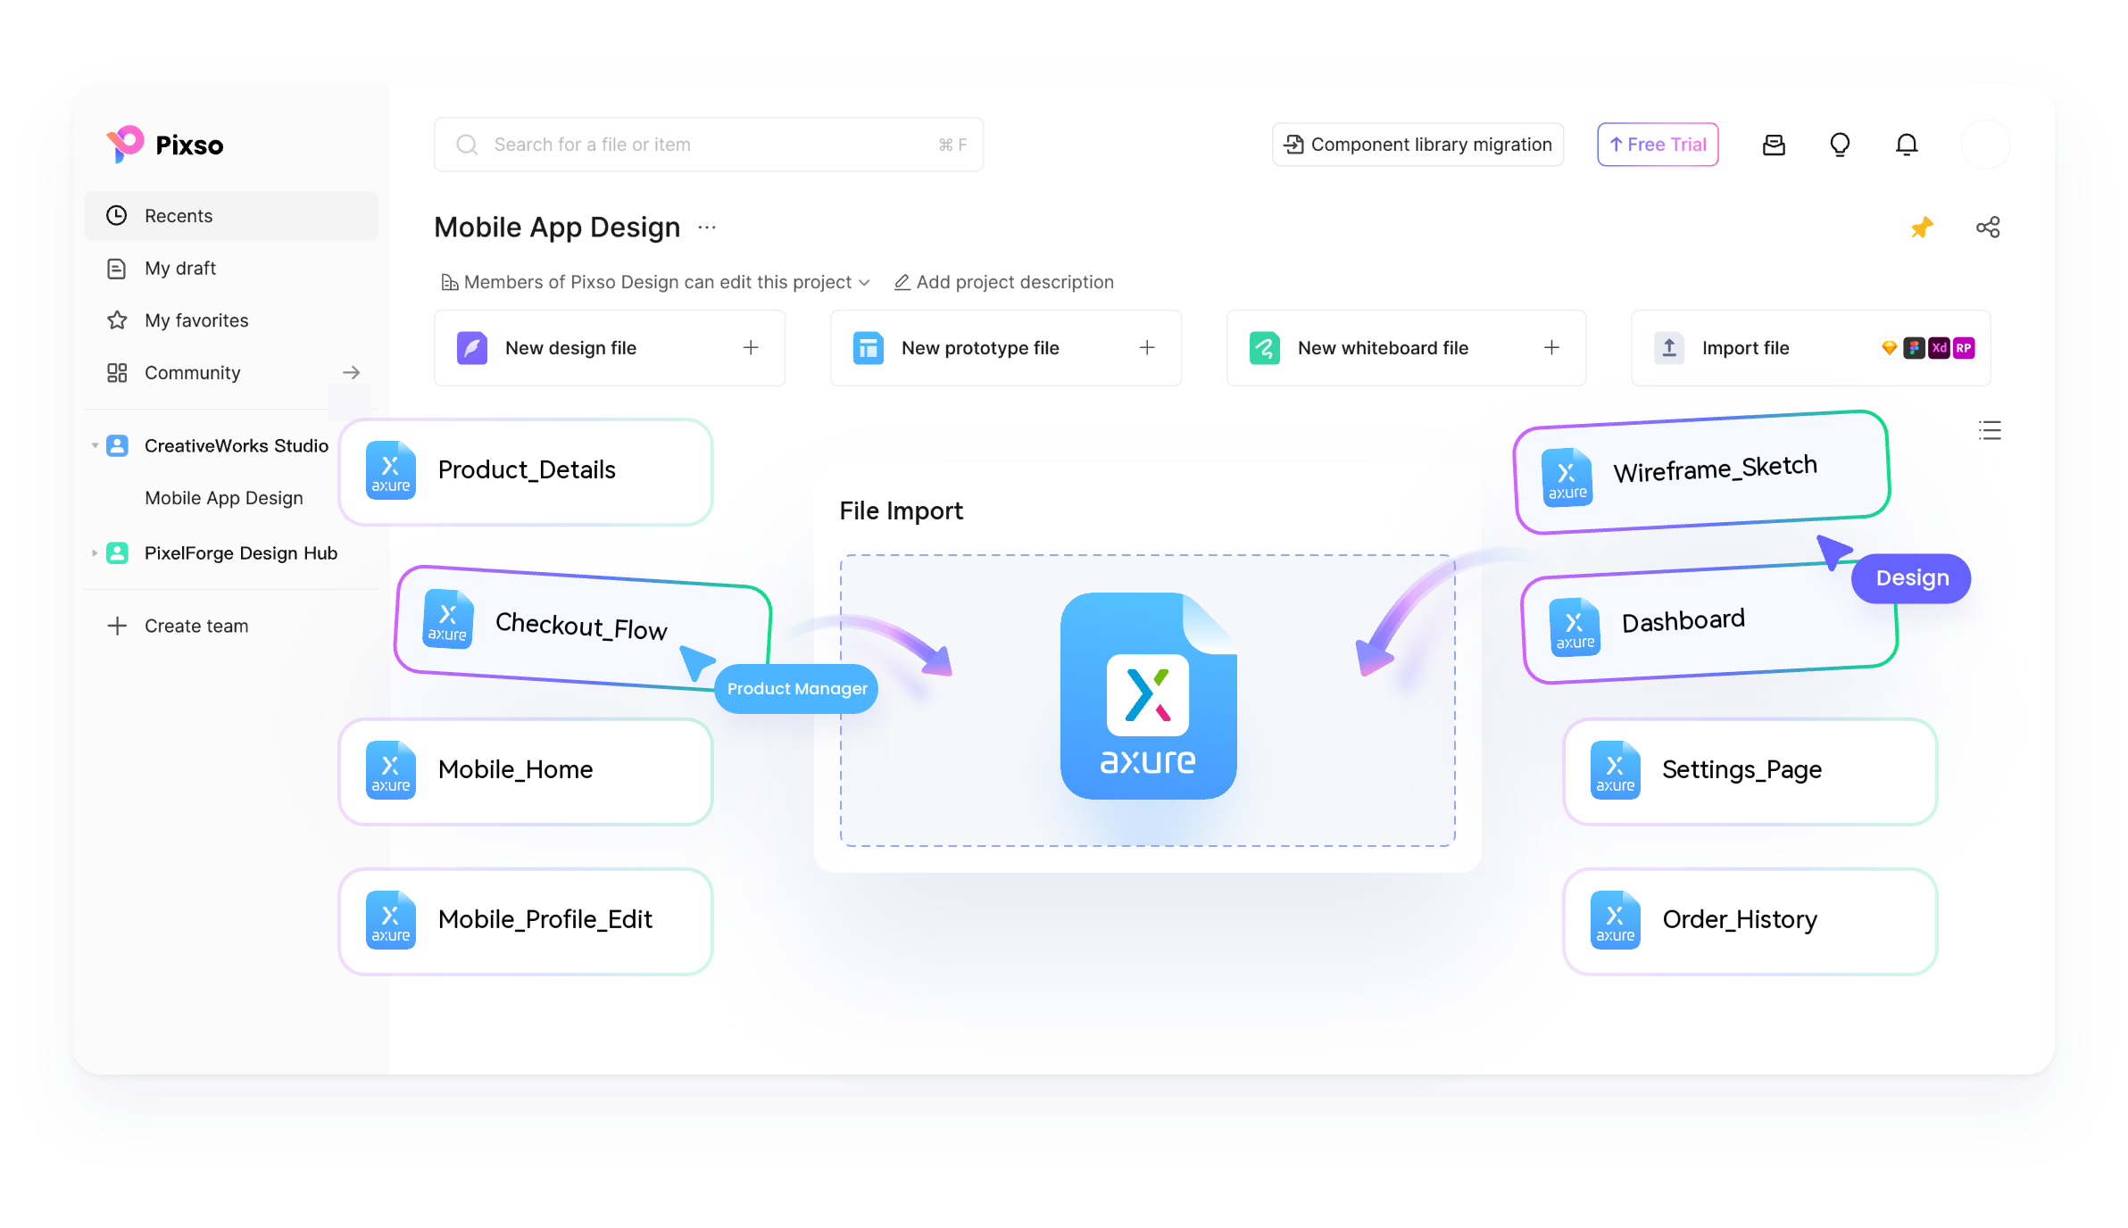
Task: Click the Pixso logo
Action: [165, 145]
